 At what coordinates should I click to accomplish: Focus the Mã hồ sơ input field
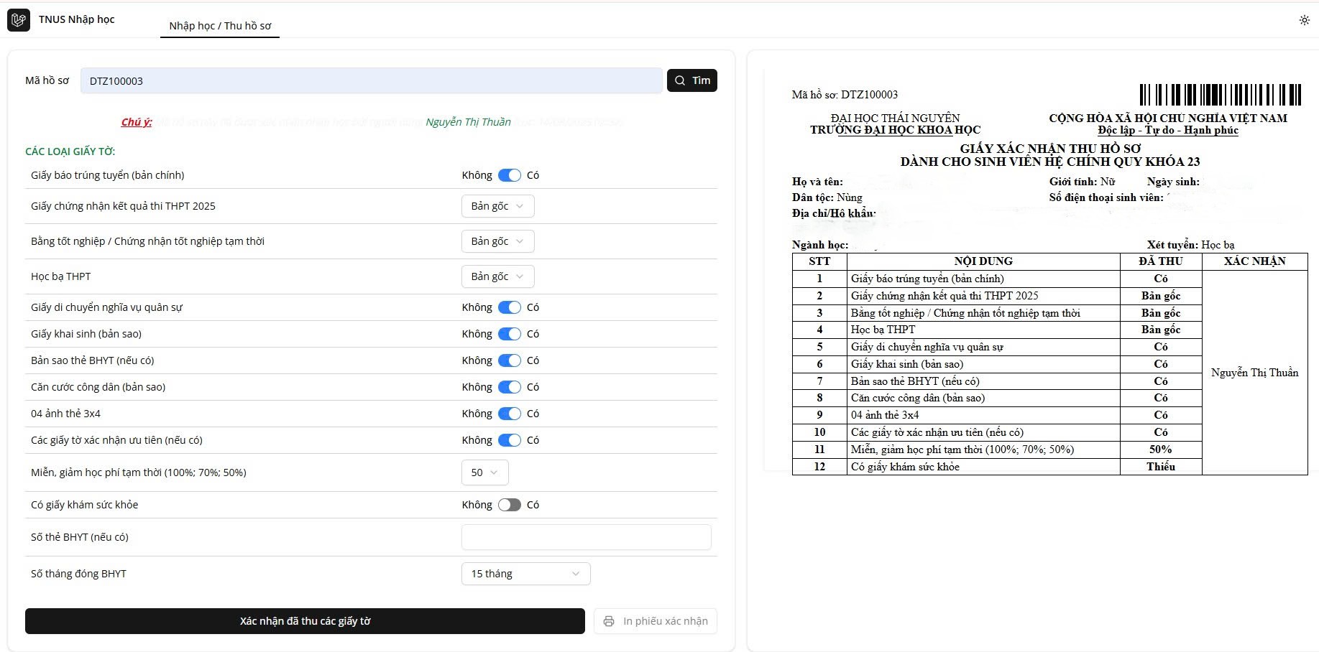pos(371,80)
